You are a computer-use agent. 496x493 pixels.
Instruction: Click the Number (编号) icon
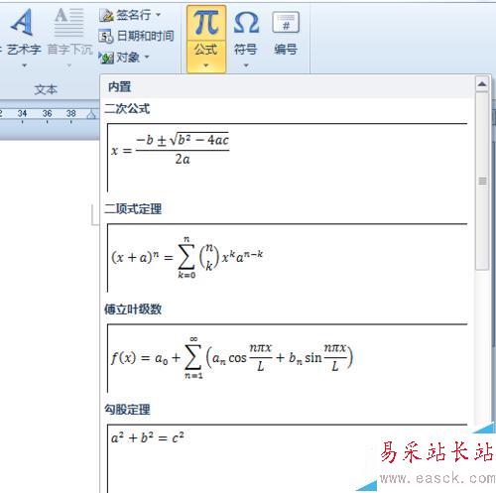point(286,23)
